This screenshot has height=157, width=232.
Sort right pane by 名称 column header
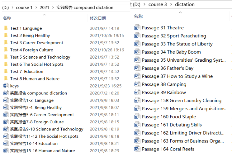(x=138, y=16)
